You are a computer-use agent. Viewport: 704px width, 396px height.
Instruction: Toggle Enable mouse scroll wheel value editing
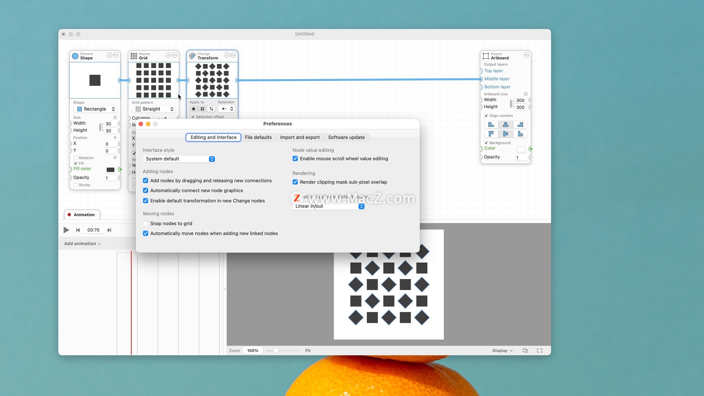click(x=295, y=158)
